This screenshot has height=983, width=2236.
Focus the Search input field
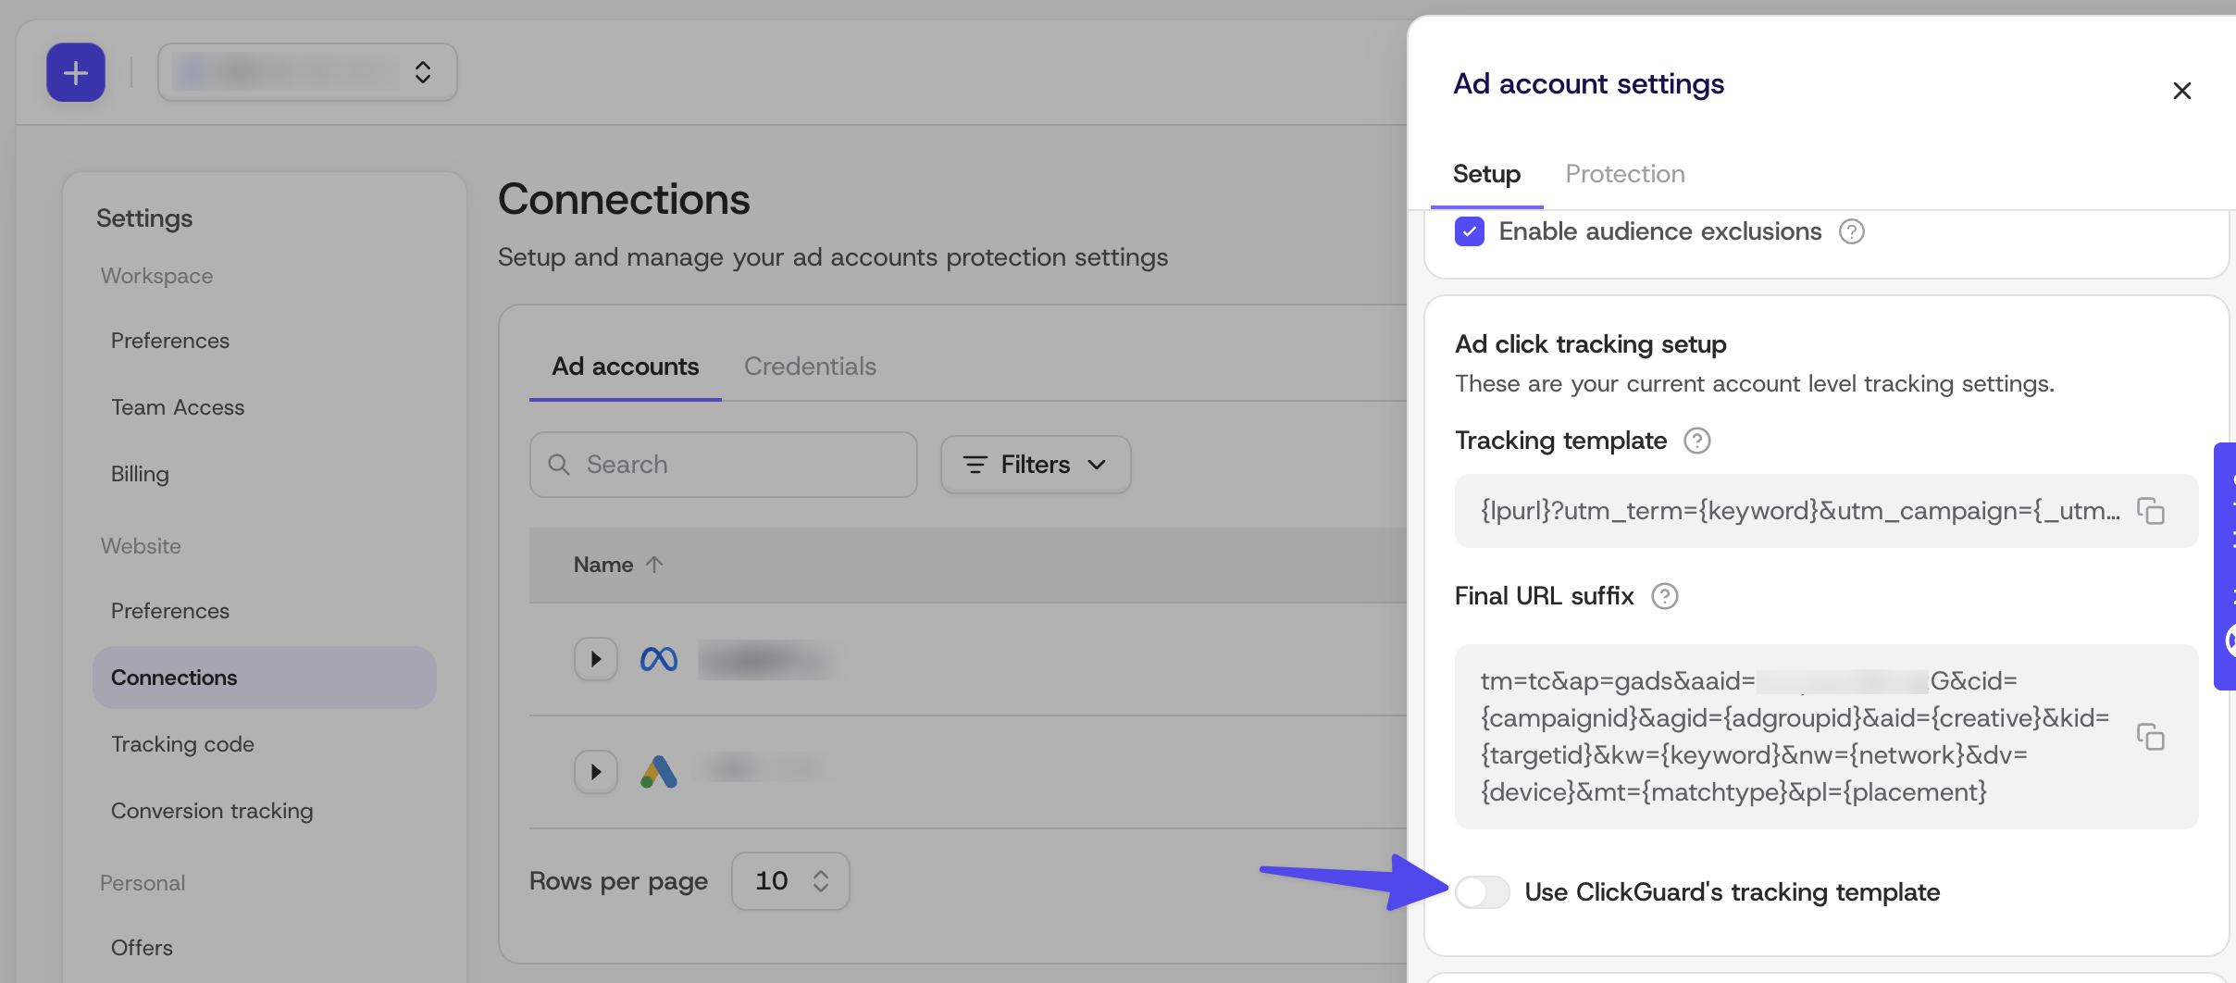point(724,465)
